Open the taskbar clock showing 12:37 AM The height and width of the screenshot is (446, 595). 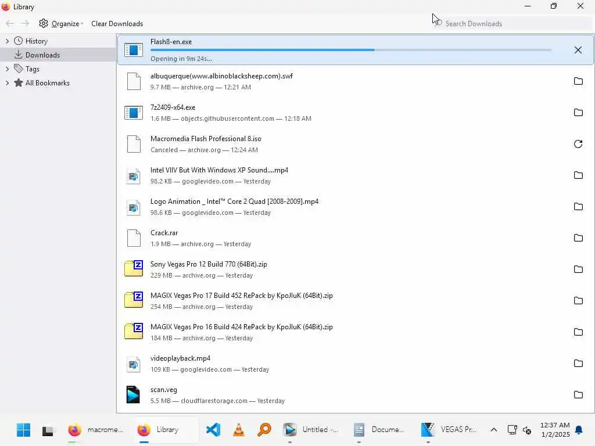point(555,430)
